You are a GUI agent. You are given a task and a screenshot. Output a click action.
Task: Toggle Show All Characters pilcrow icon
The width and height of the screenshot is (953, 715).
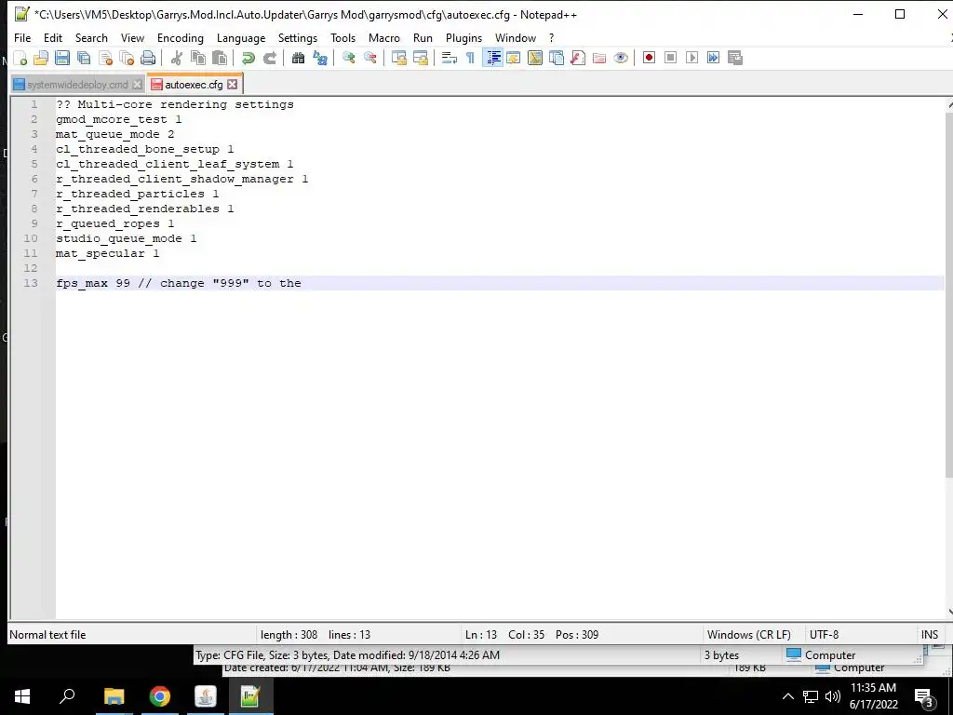[x=470, y=58]
